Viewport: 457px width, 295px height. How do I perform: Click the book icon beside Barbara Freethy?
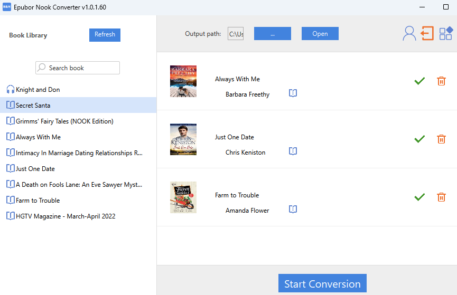pyautogui.click(x=293, y=93)
